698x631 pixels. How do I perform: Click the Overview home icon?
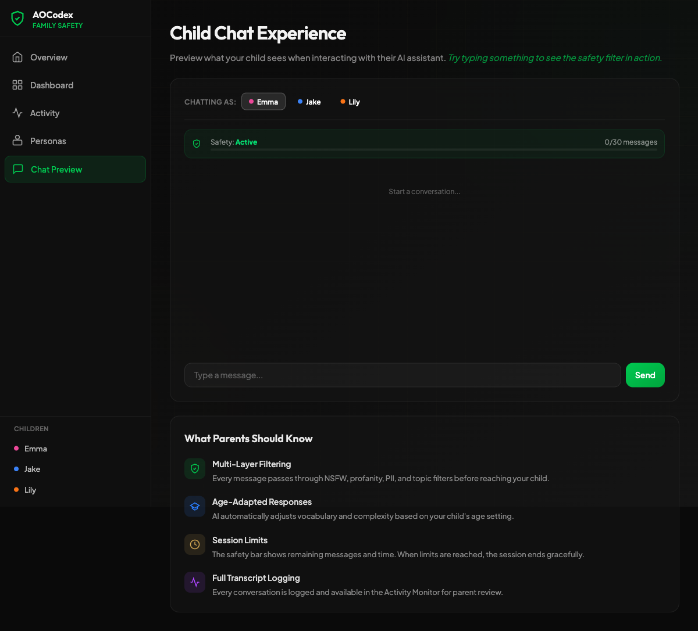17,57
